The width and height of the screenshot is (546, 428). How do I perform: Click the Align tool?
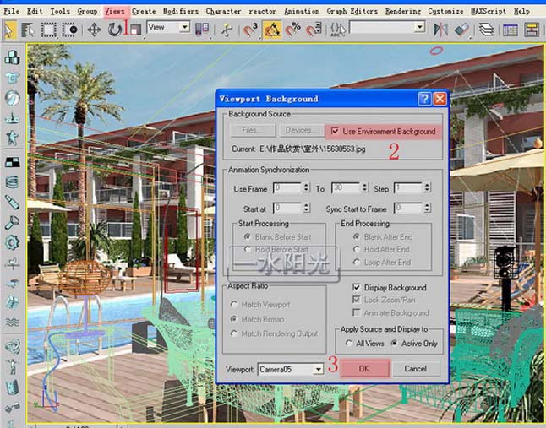(x=462, y=30)
